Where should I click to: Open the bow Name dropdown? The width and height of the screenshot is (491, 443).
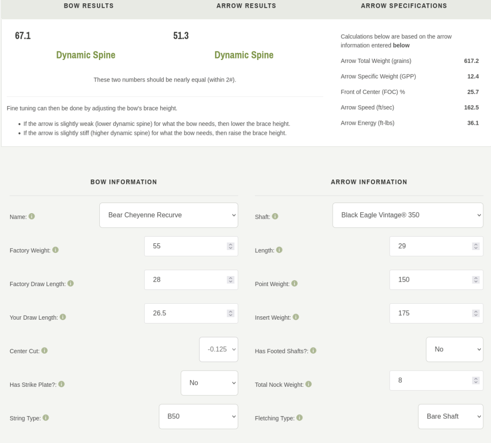pyautogui.click(x=168, y=215)
